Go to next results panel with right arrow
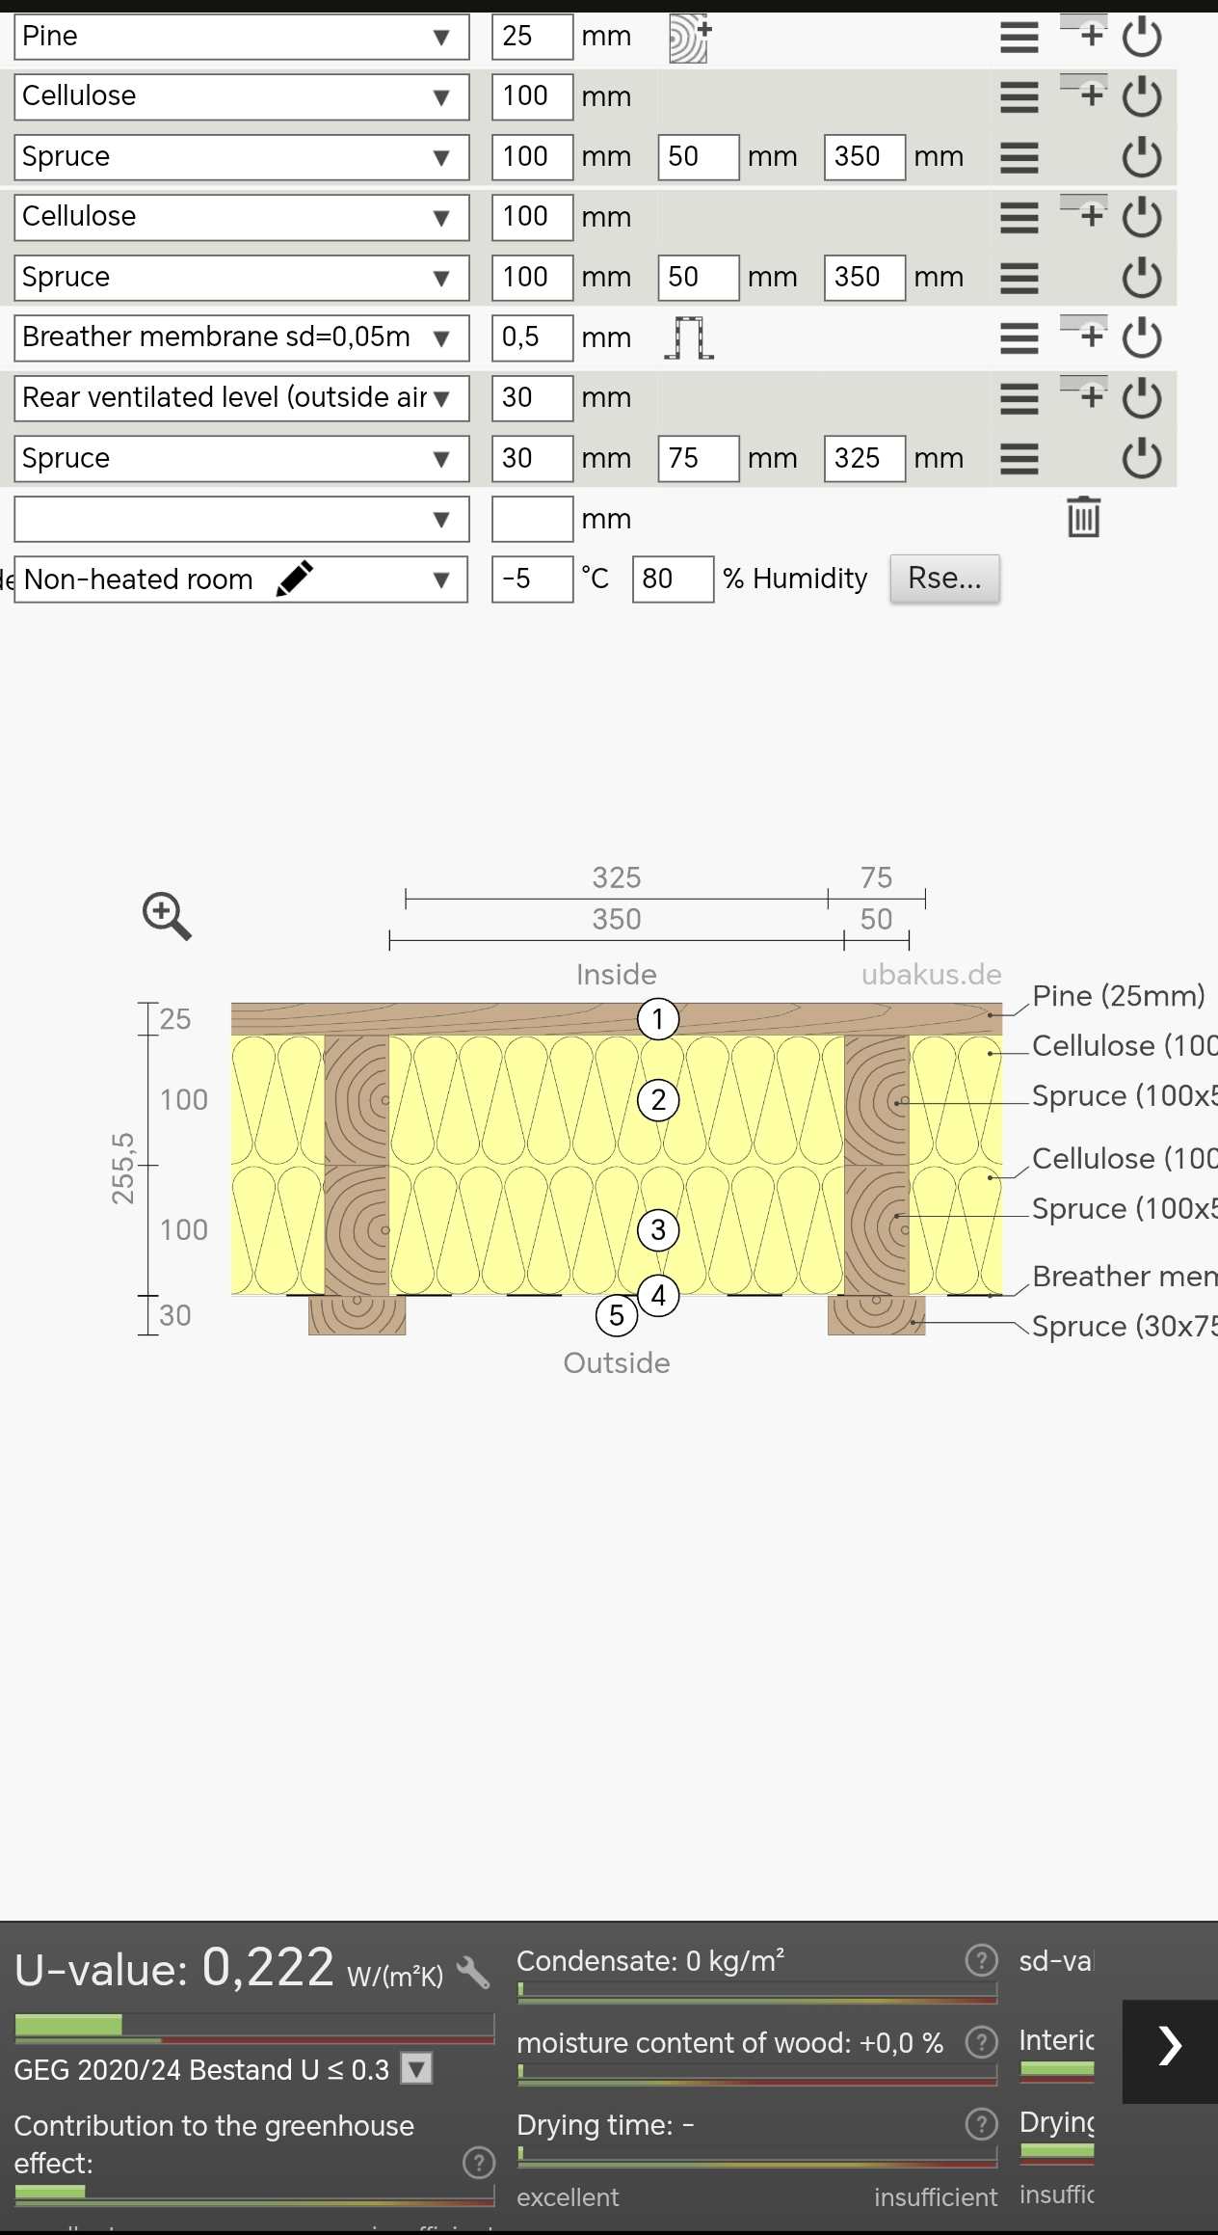This screenshot has height=2235, width=1218. pyautogui.click(x=1169, y=2045)
